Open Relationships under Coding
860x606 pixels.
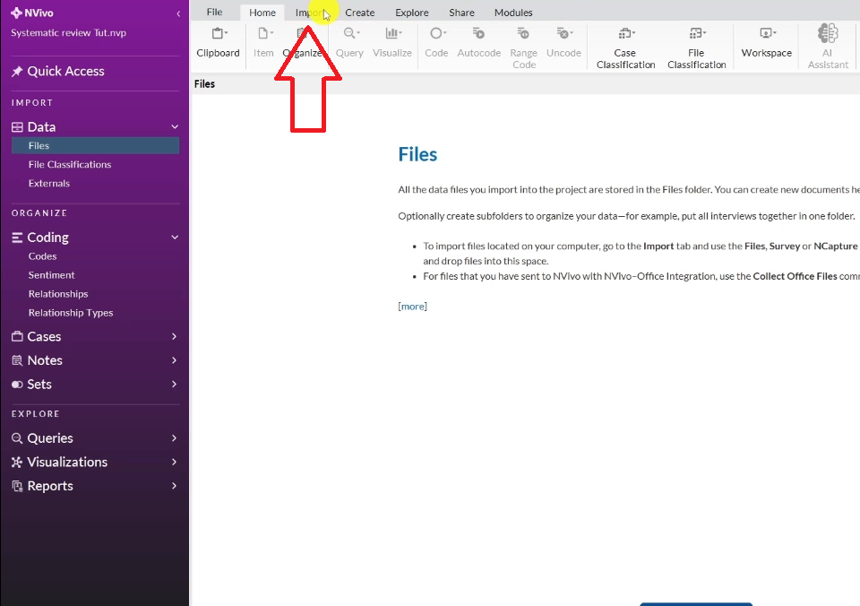click(58, 294)
